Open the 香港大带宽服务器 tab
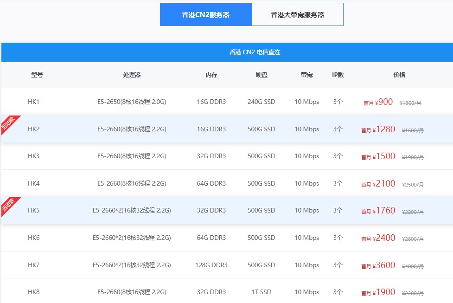 click(297, 15)
